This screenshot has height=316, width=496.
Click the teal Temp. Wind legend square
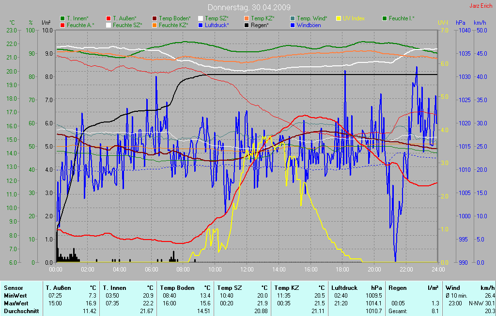293,18
